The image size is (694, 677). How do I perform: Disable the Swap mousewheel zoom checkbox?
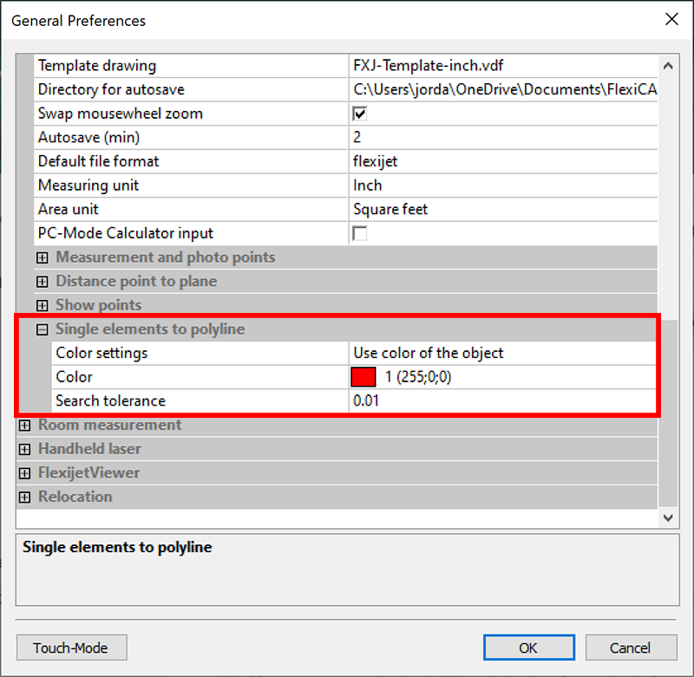coord(359,113)
